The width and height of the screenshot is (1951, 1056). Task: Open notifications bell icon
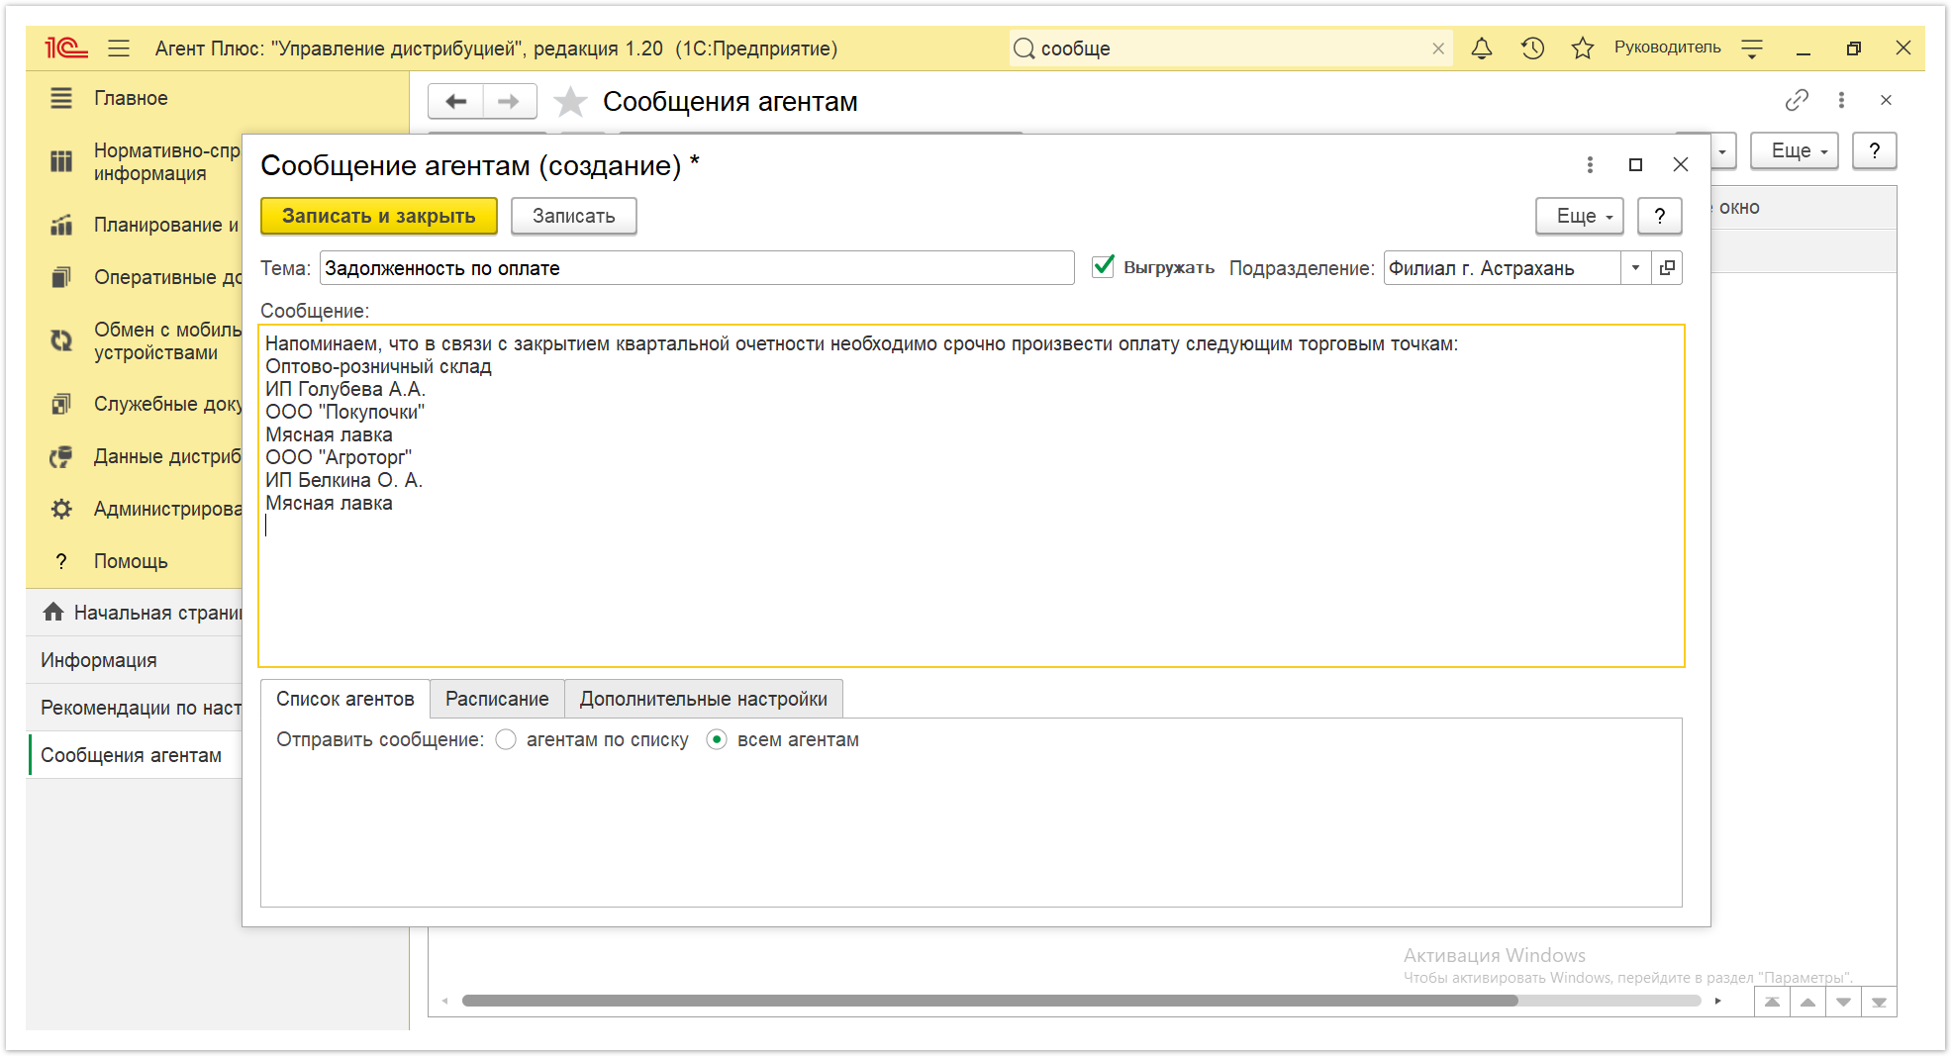(1482, 48)
